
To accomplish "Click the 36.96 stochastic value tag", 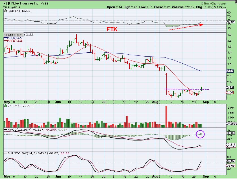I will [x=231, y=165].
